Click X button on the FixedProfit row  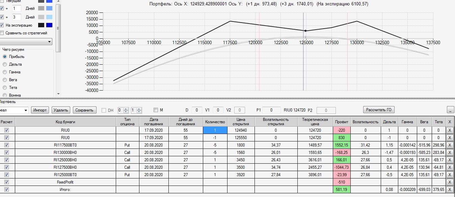(450, 182)
